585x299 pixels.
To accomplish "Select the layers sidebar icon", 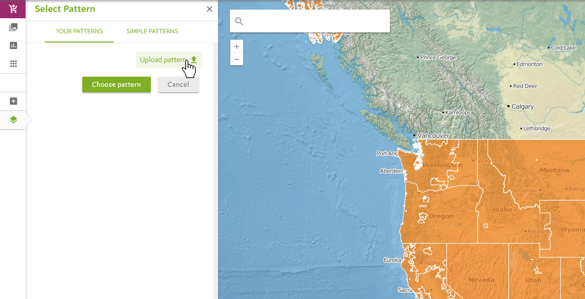I will 13,120.
